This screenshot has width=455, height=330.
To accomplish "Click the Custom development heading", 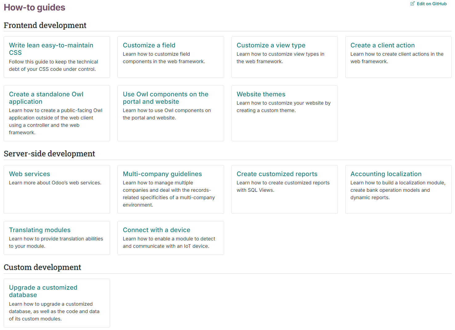I will [x=43, y=267].
